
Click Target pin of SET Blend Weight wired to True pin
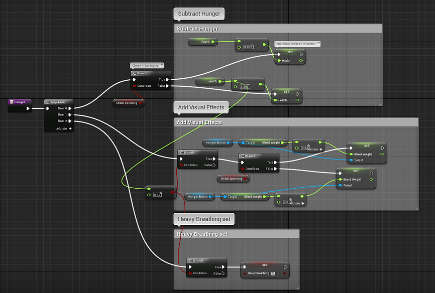[352, 160]
